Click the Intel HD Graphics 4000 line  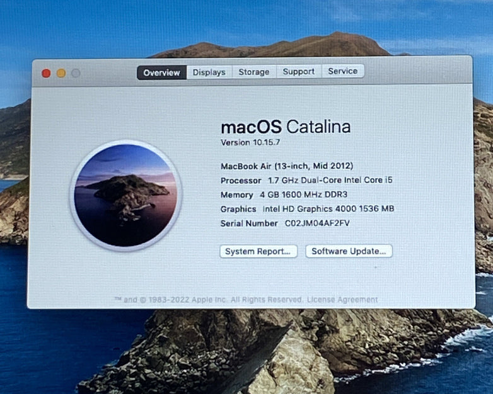(307, 208)
